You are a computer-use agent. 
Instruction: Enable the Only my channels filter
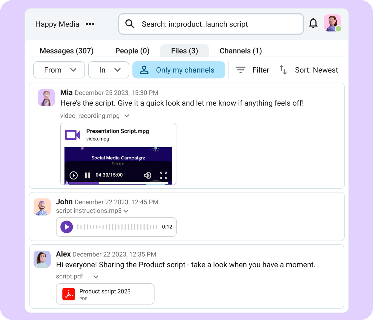[x=179, y=70]
